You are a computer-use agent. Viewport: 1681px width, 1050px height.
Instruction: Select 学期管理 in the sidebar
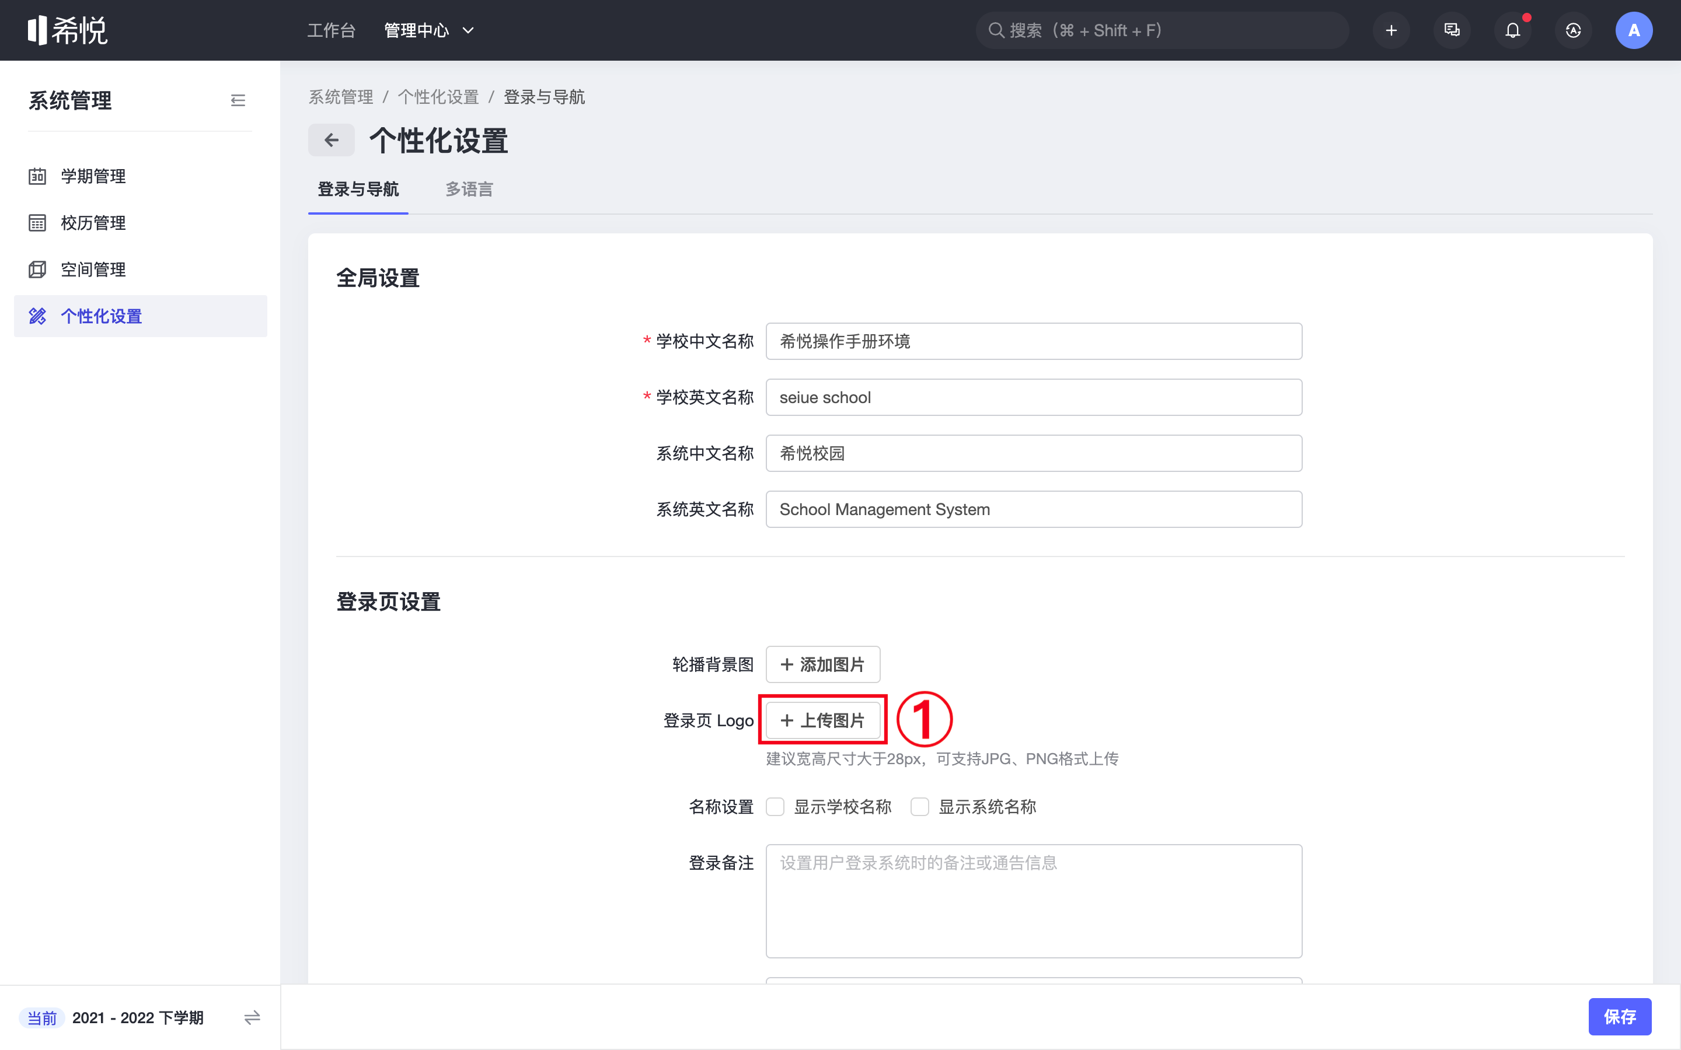(93, 176)
